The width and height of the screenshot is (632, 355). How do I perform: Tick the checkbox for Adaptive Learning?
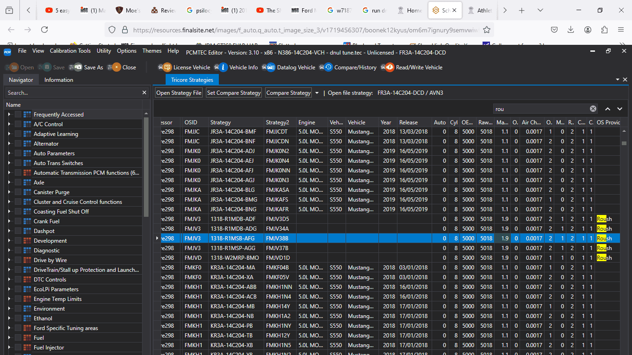[18, 134]
